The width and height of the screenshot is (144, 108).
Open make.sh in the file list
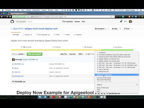pyautogui.click(x=17, y=72)
